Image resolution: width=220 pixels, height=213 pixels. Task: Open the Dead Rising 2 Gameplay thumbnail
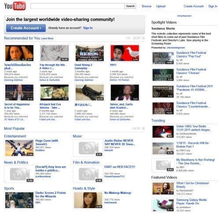(x=90, y=53)
